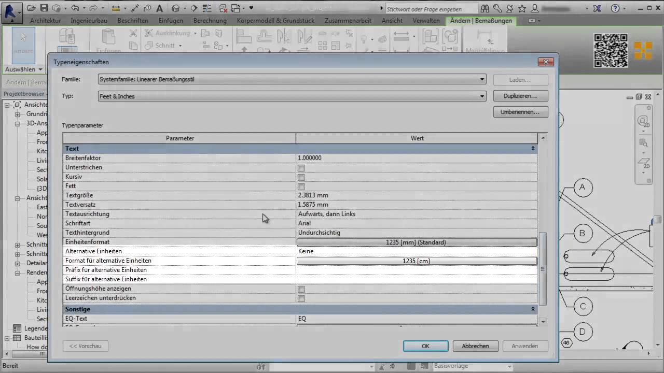Click the OK button
Viewport: 664px width, 373px height.
click(x=425, y=346)
